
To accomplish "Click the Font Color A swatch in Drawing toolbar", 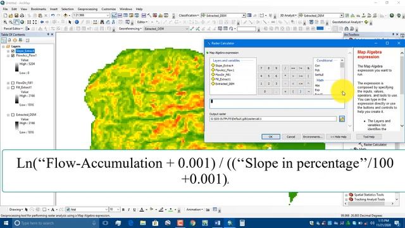I will 142,210.
